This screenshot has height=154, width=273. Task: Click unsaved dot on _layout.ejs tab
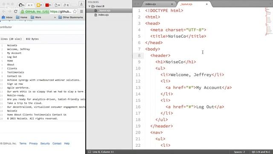(206, 4)
